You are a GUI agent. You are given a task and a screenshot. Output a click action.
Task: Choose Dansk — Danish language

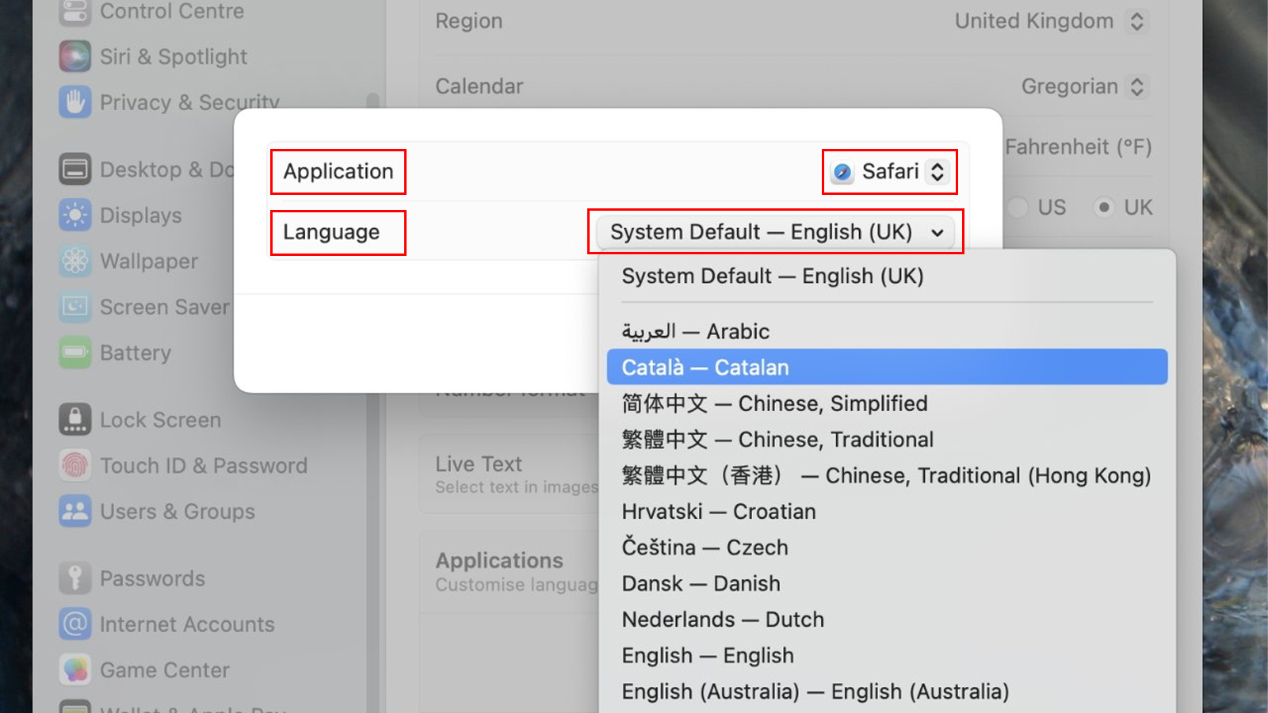pos(887,583)
